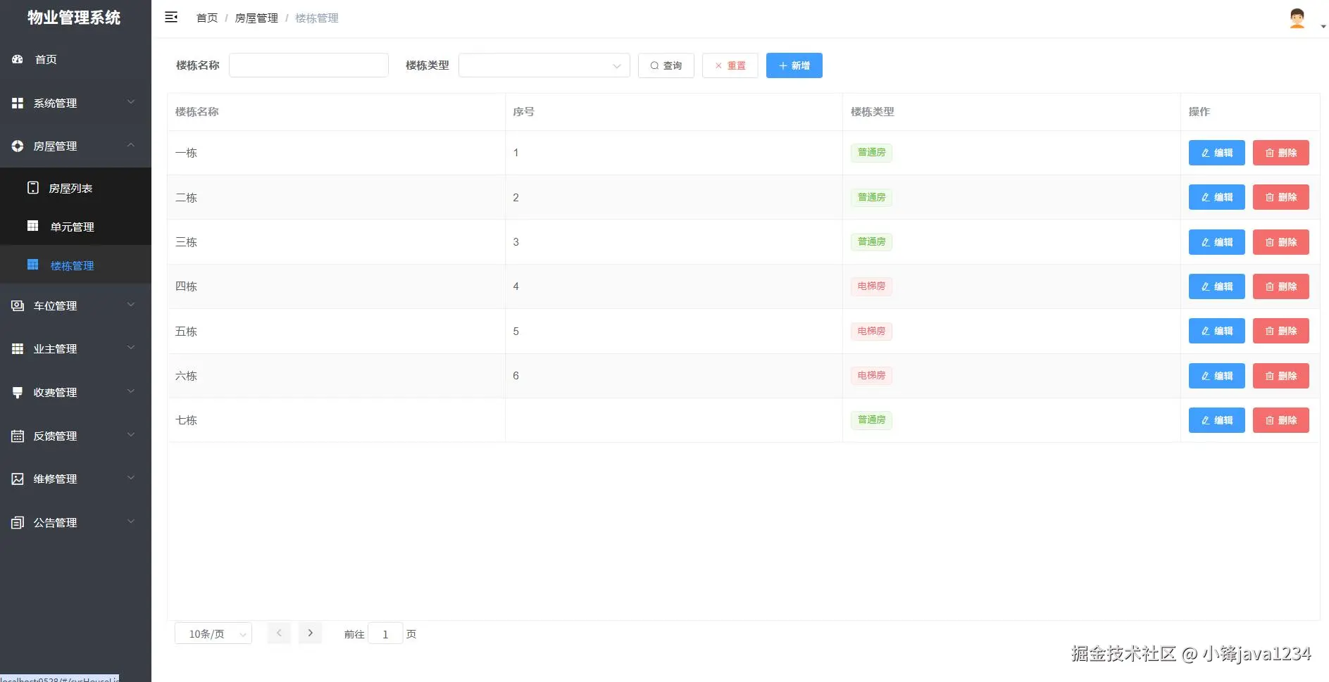Click the 新增 add button

coord(794,65)
